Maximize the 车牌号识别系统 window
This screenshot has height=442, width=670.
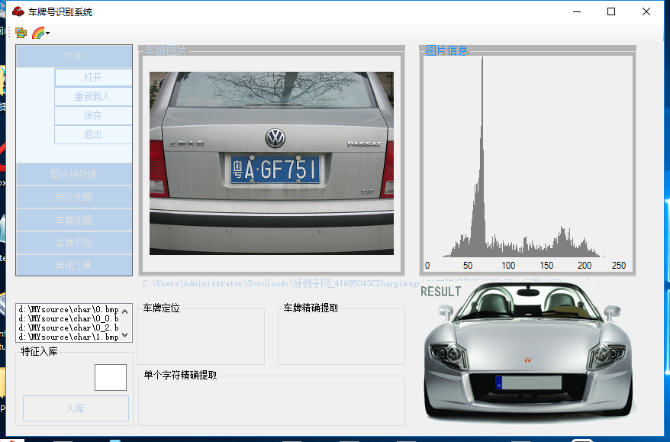[x=611, y=11]
